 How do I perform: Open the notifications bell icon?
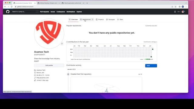tap(175, 12)
